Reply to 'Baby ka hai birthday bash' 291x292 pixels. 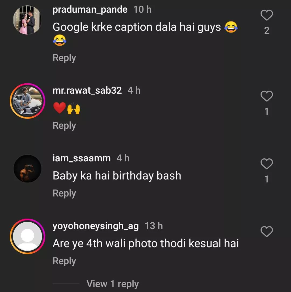(x=64, y=193)
